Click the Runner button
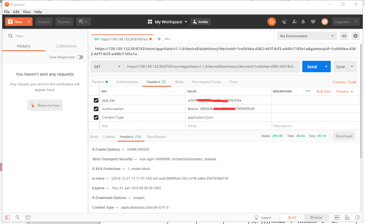This screenshot has height=224, width=365. [x=64, y=22]
